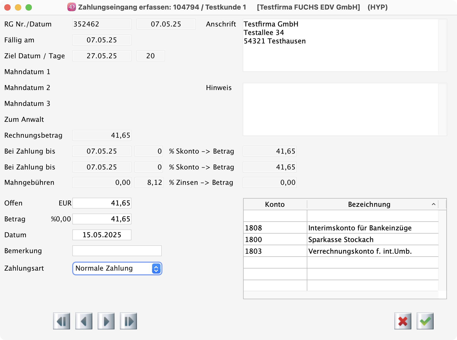Go to next record arrow
Screen dimensions: 457x340
pos(106,321)
